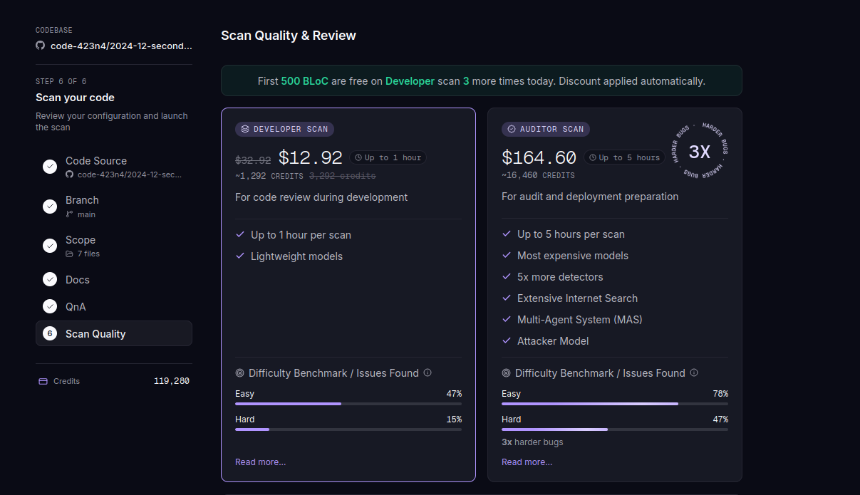Viewport: 860px width, 495px height.
Task: Select the Auditor Scan badge
Action: click(545, 129)
